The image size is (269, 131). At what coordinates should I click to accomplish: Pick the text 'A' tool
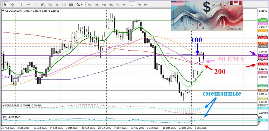pos(57,4)
